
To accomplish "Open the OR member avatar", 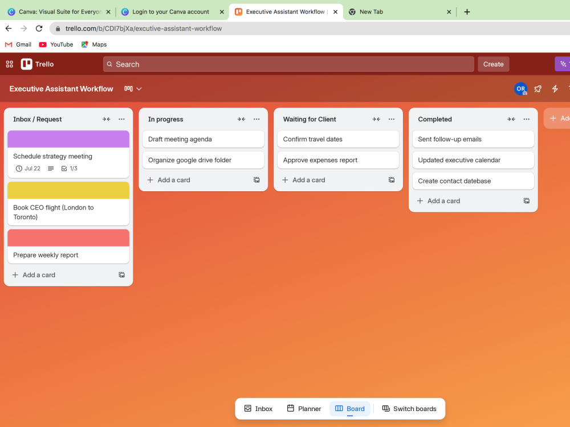I will click(x=520, y=89).
